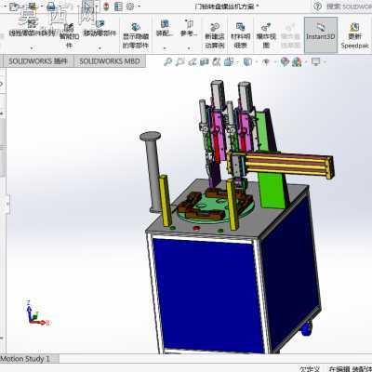Click the Help question mark icon
Image resolution: width=372 pixels, height=372 pixels.
[x=317, y=7]
